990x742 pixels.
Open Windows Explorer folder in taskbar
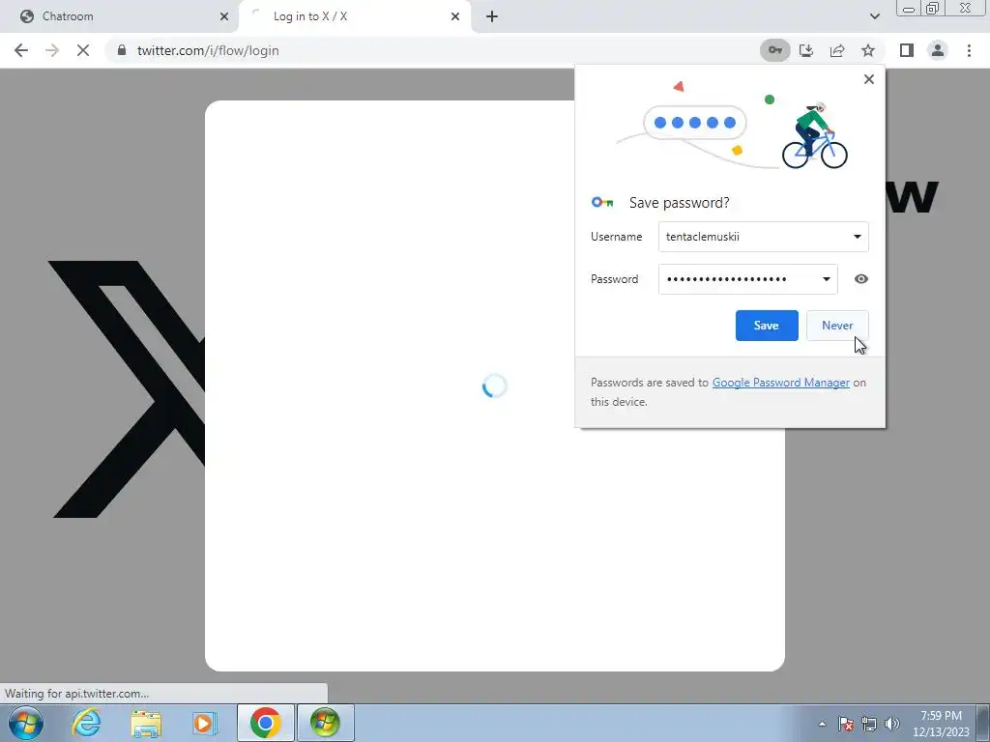(146, 723)
